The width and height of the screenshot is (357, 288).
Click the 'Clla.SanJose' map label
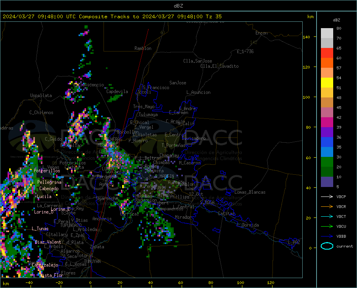tap(198, 61)
